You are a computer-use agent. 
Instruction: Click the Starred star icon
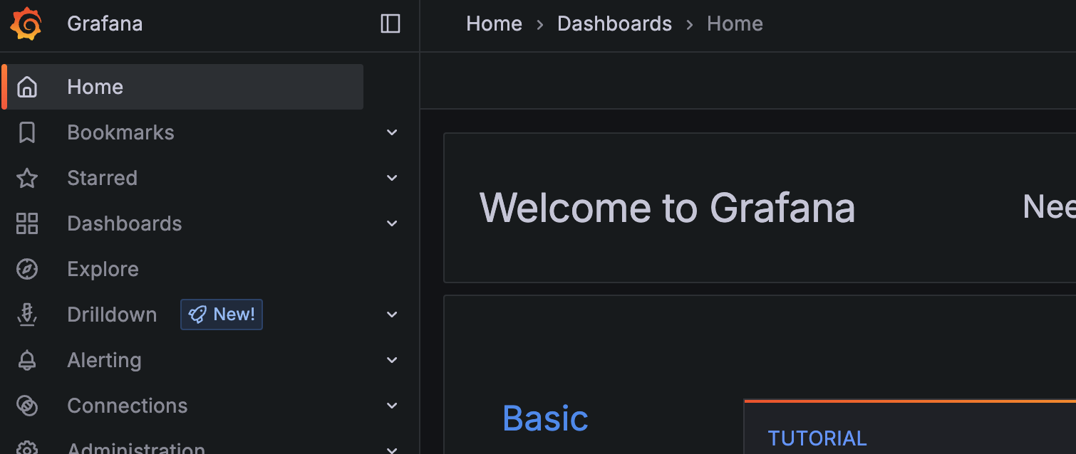pos(27,178)
